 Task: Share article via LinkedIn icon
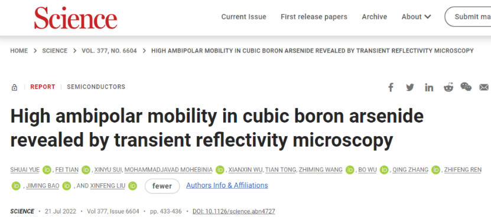coord(429,87)
